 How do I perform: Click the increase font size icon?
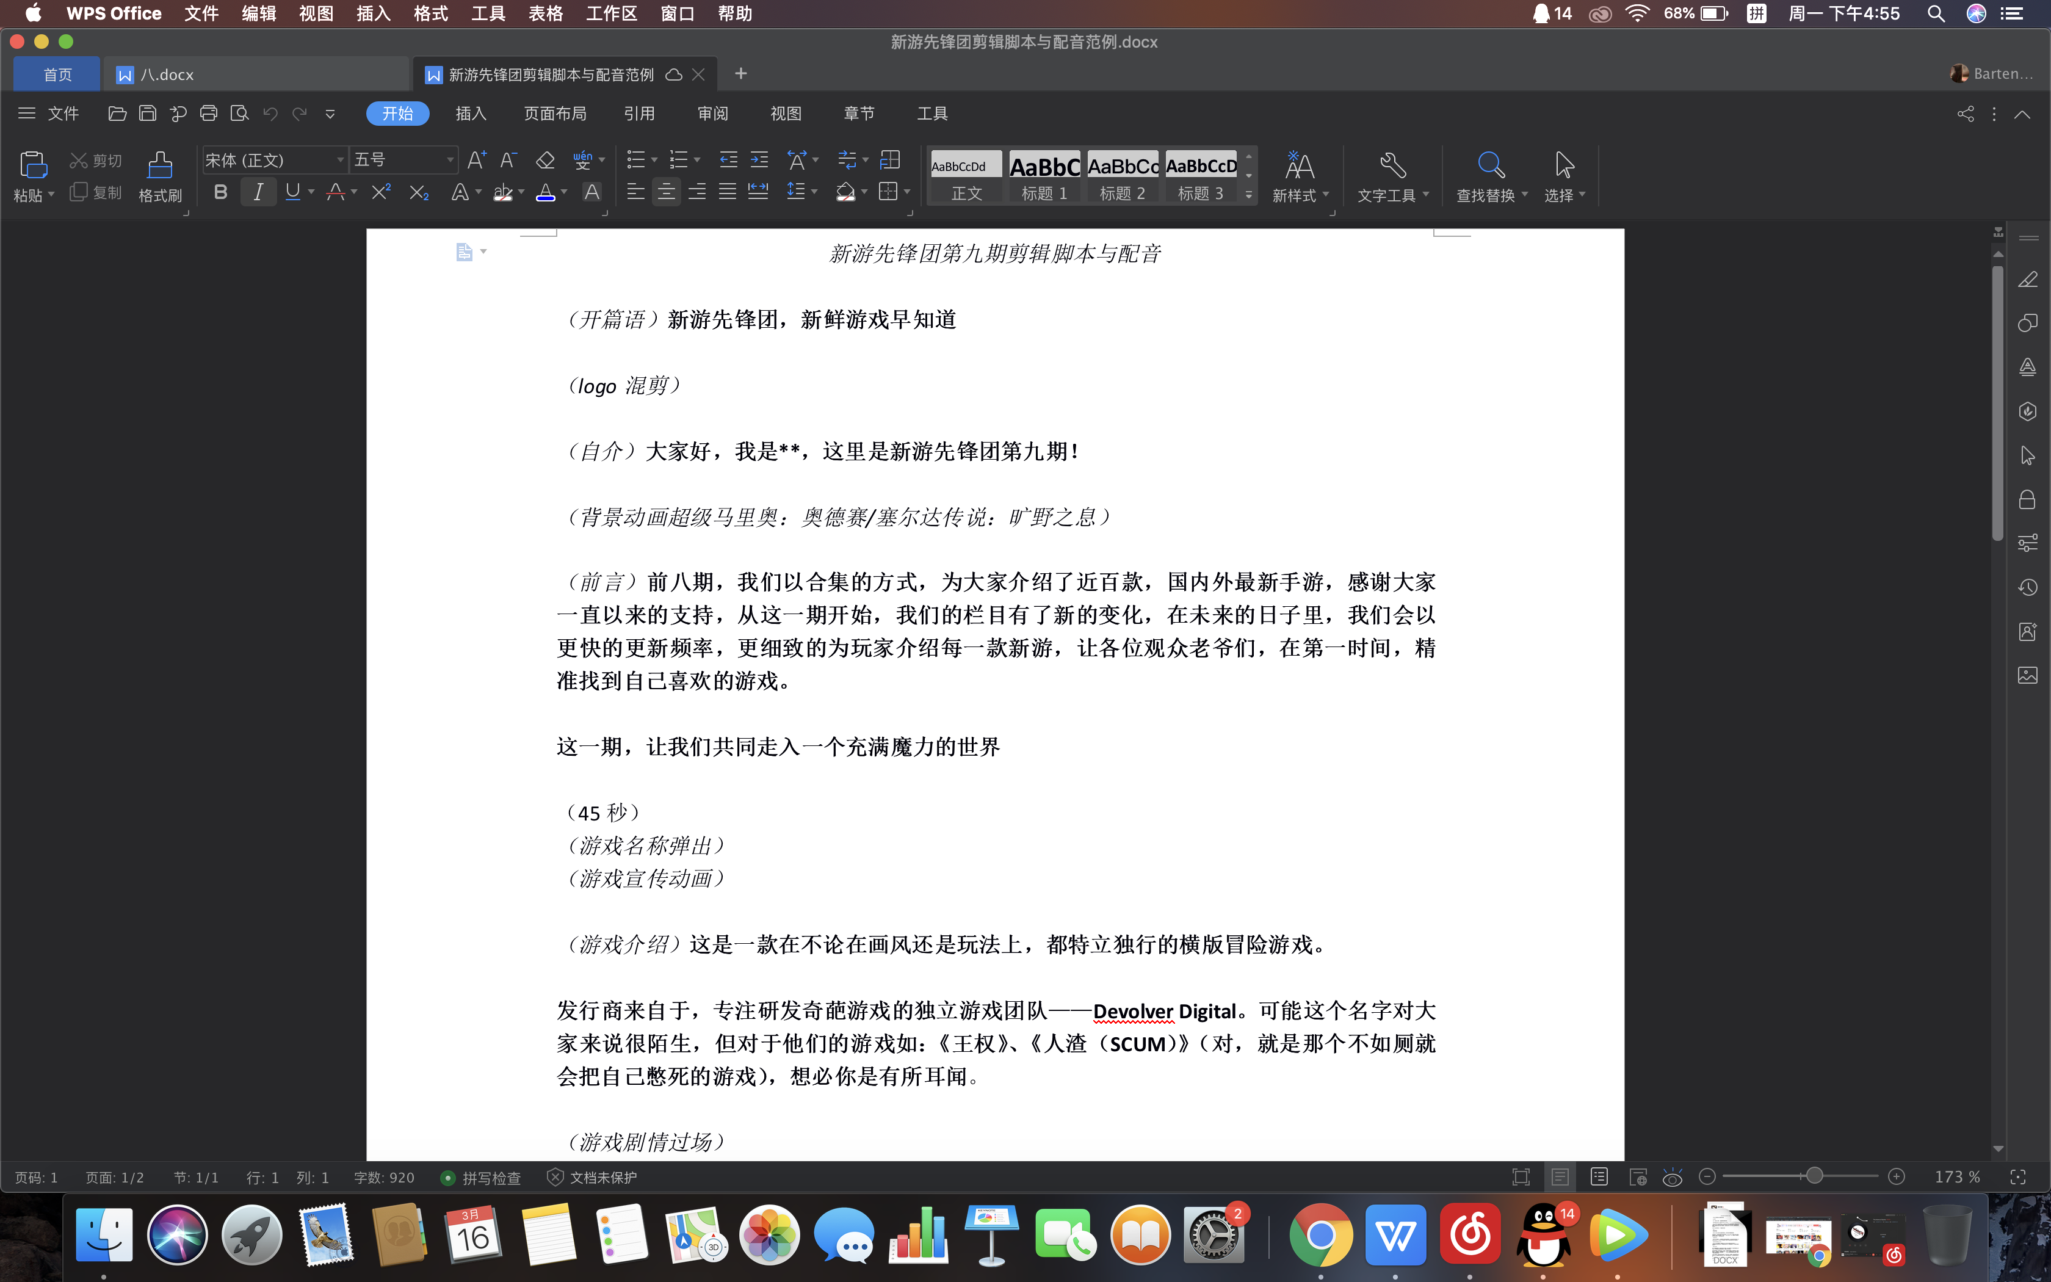[476, 159]
